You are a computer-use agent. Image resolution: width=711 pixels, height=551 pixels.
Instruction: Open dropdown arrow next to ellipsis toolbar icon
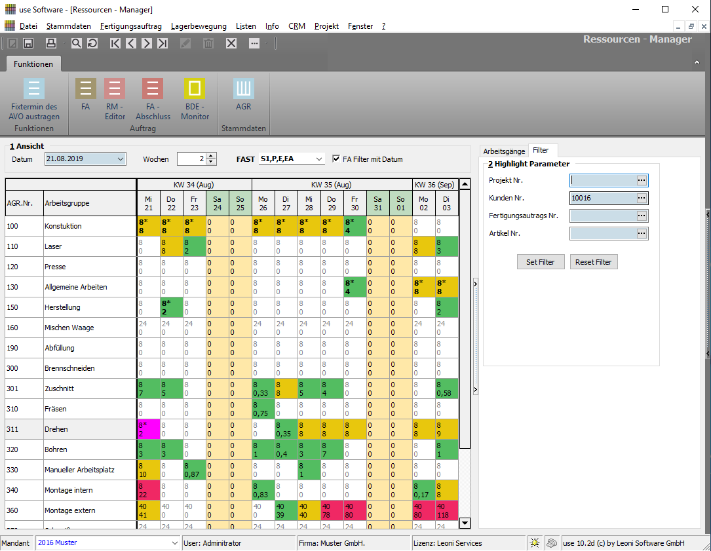coord(266,43)
